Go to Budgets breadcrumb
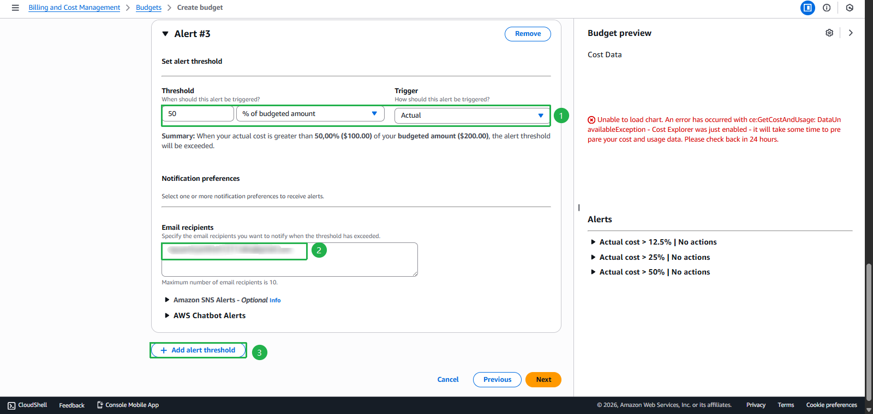This screenshot has height=414, width=873. [148, 8]
